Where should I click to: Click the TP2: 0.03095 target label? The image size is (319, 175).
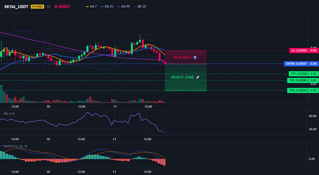click(298, 80)
